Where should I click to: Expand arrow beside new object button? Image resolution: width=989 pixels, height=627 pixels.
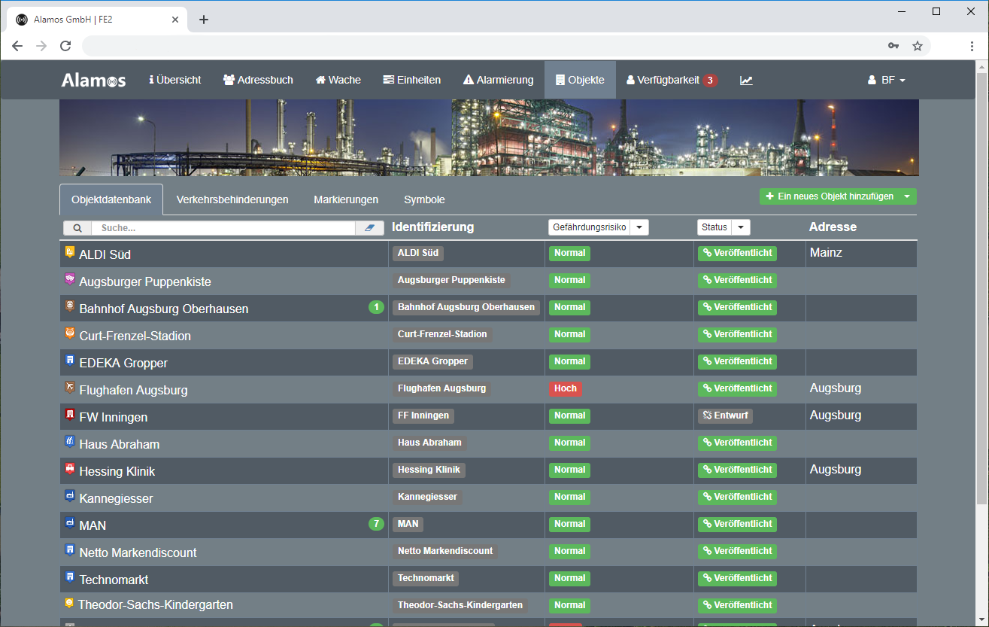pos(908,196)
